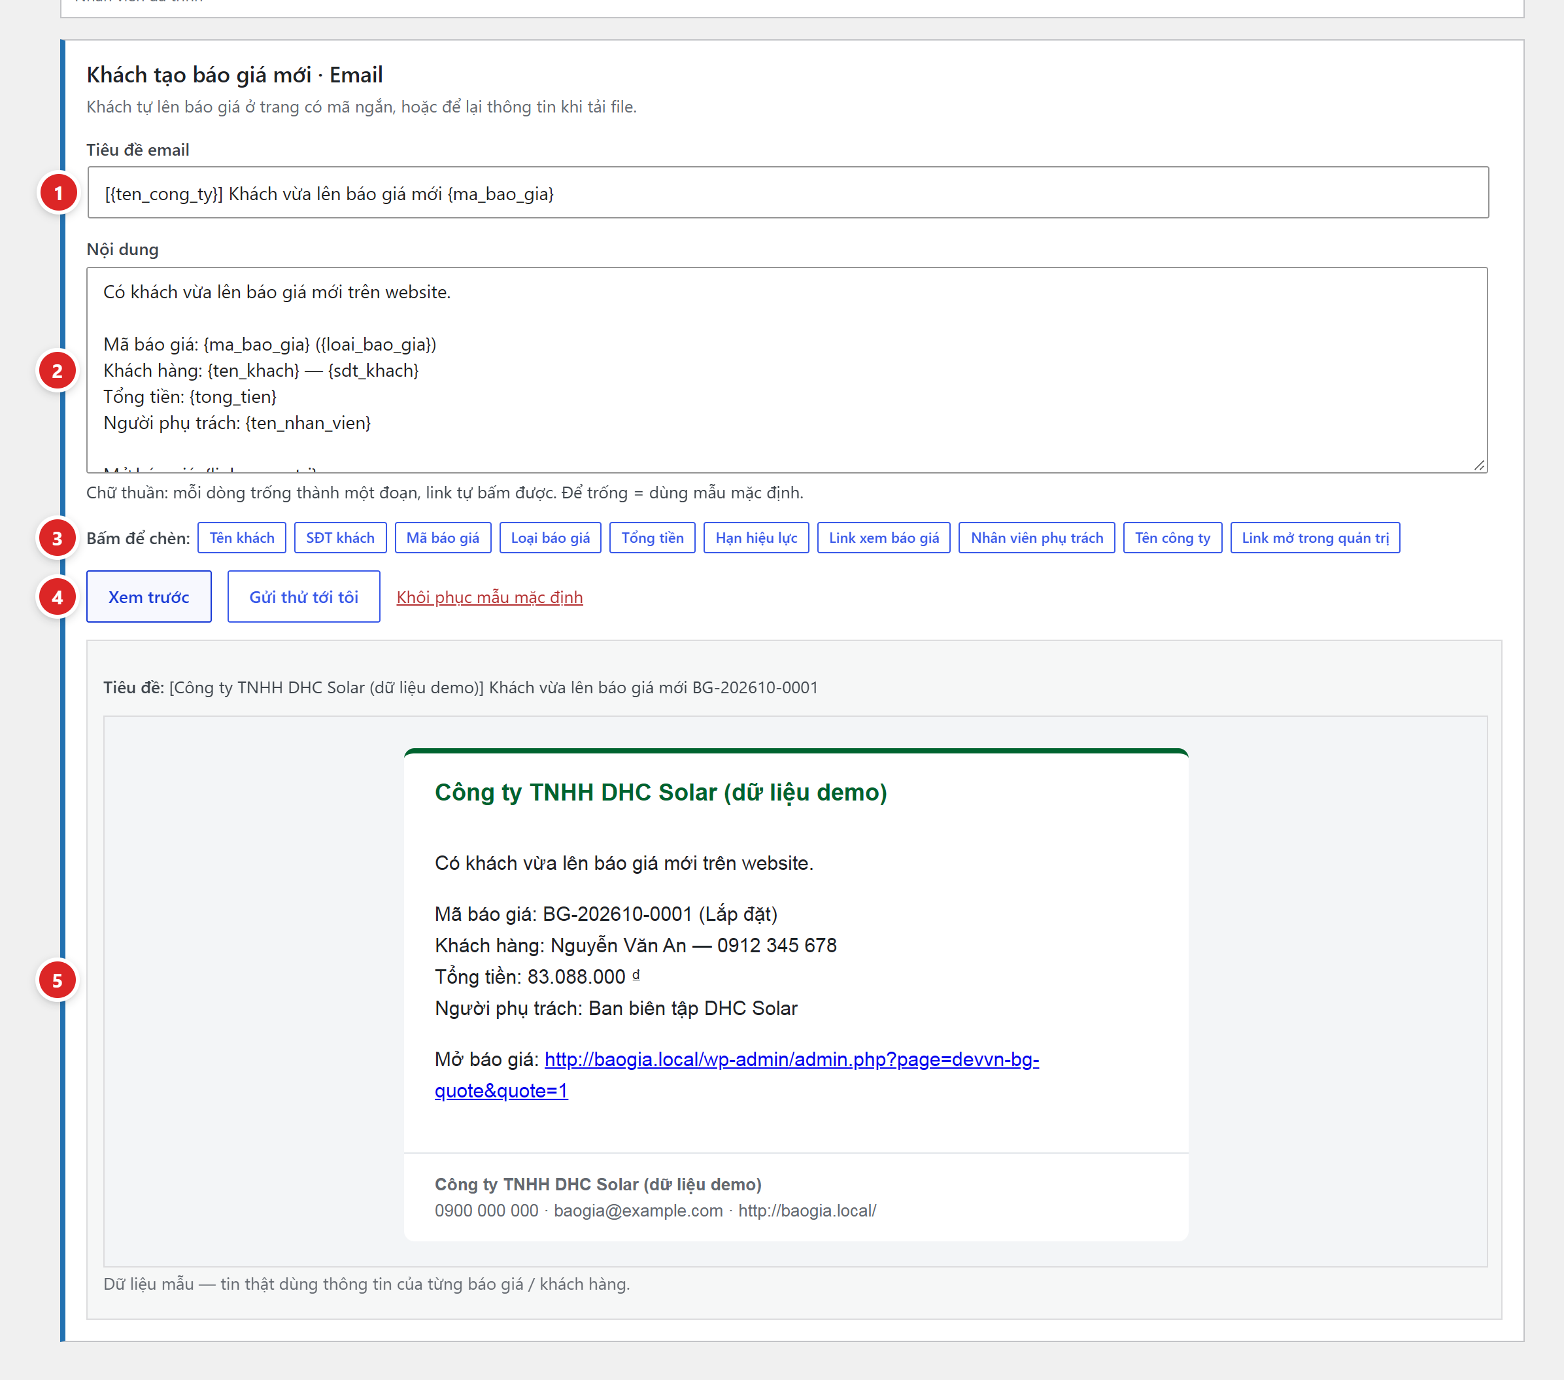This screenshot has height=1380, width=1564.
Task: Click Khôi phục mẫu mặc định link
Action: [490, 598]
